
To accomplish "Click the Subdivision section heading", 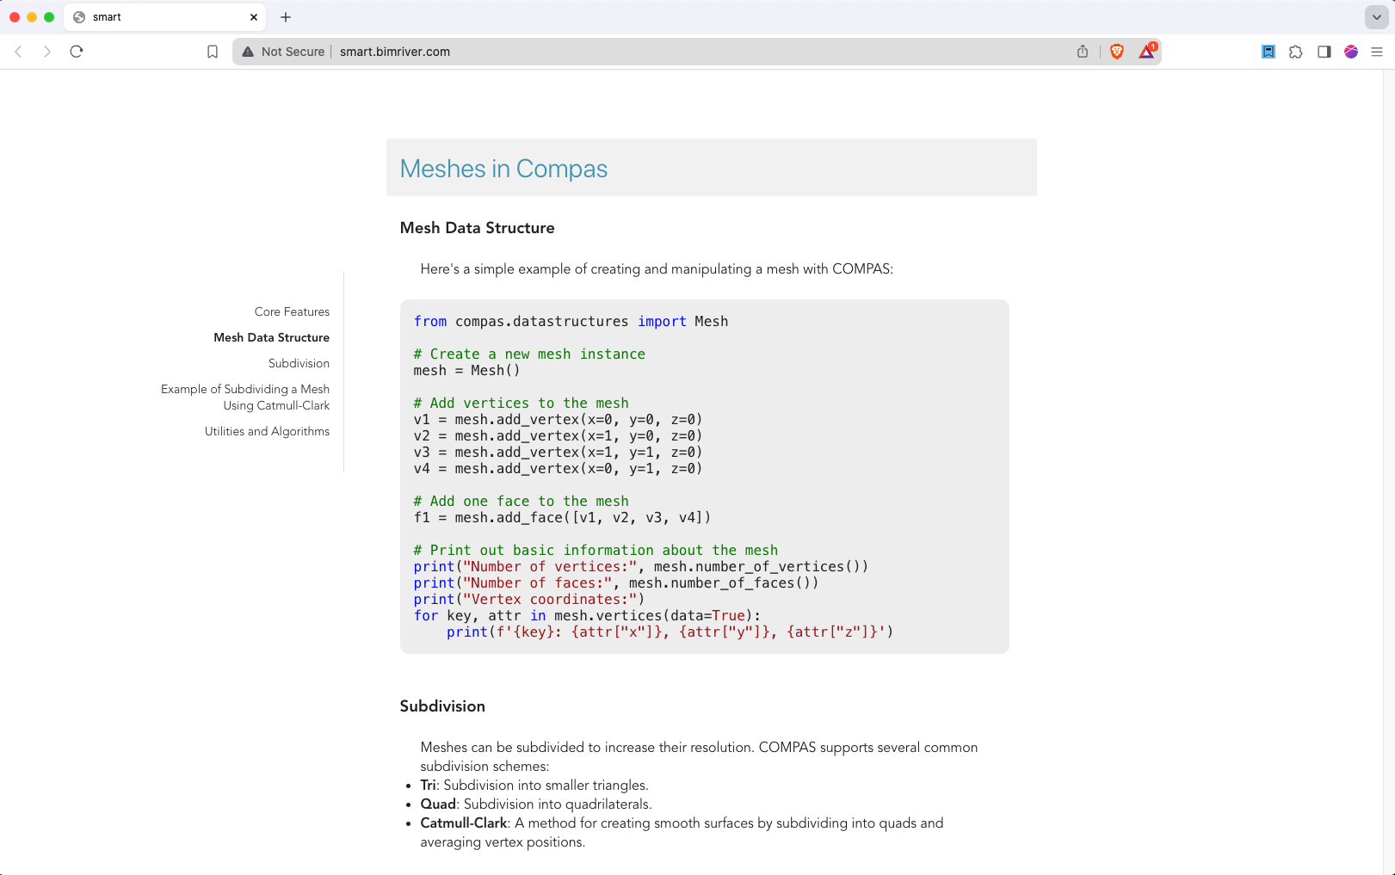I will [442, 706].
